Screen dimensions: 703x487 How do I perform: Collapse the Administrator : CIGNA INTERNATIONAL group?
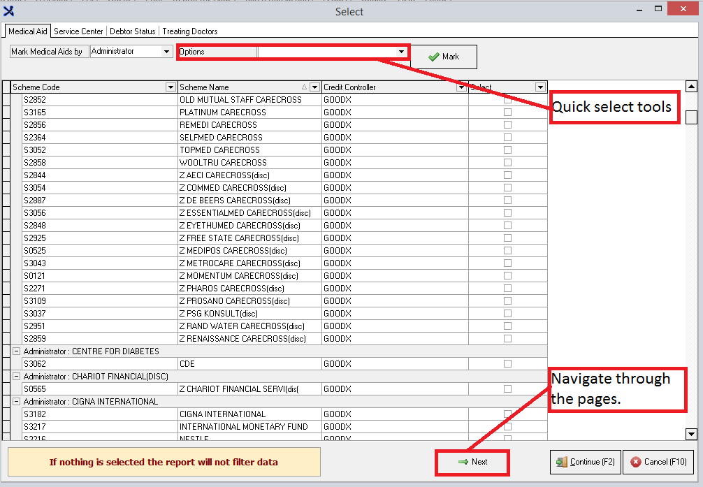[16, 402]
